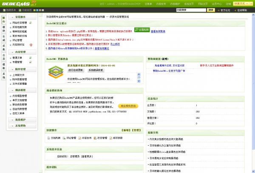The image size is (255, 173).
Task: Open the 马上修改 link
Action: [115, 44]
